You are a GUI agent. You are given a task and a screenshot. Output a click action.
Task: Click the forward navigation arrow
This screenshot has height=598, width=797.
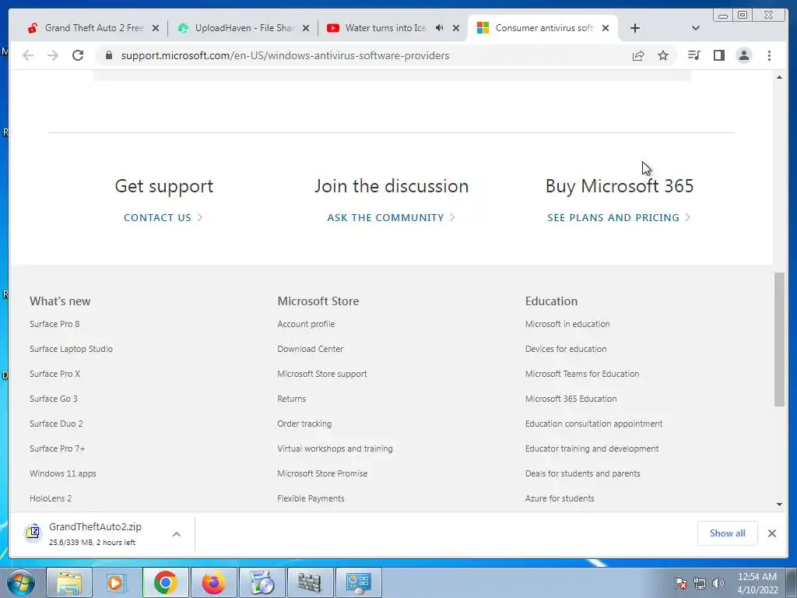(x=53, y=55)
